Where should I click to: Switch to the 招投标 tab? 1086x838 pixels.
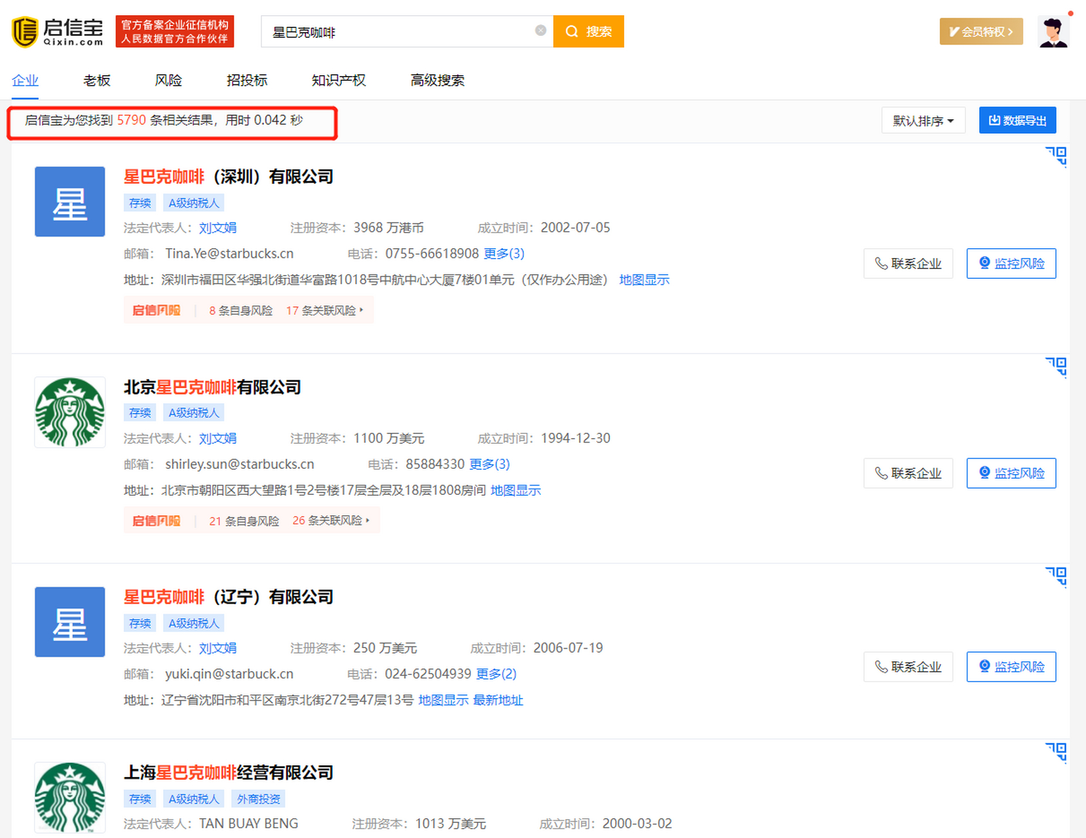coord(247,80)
